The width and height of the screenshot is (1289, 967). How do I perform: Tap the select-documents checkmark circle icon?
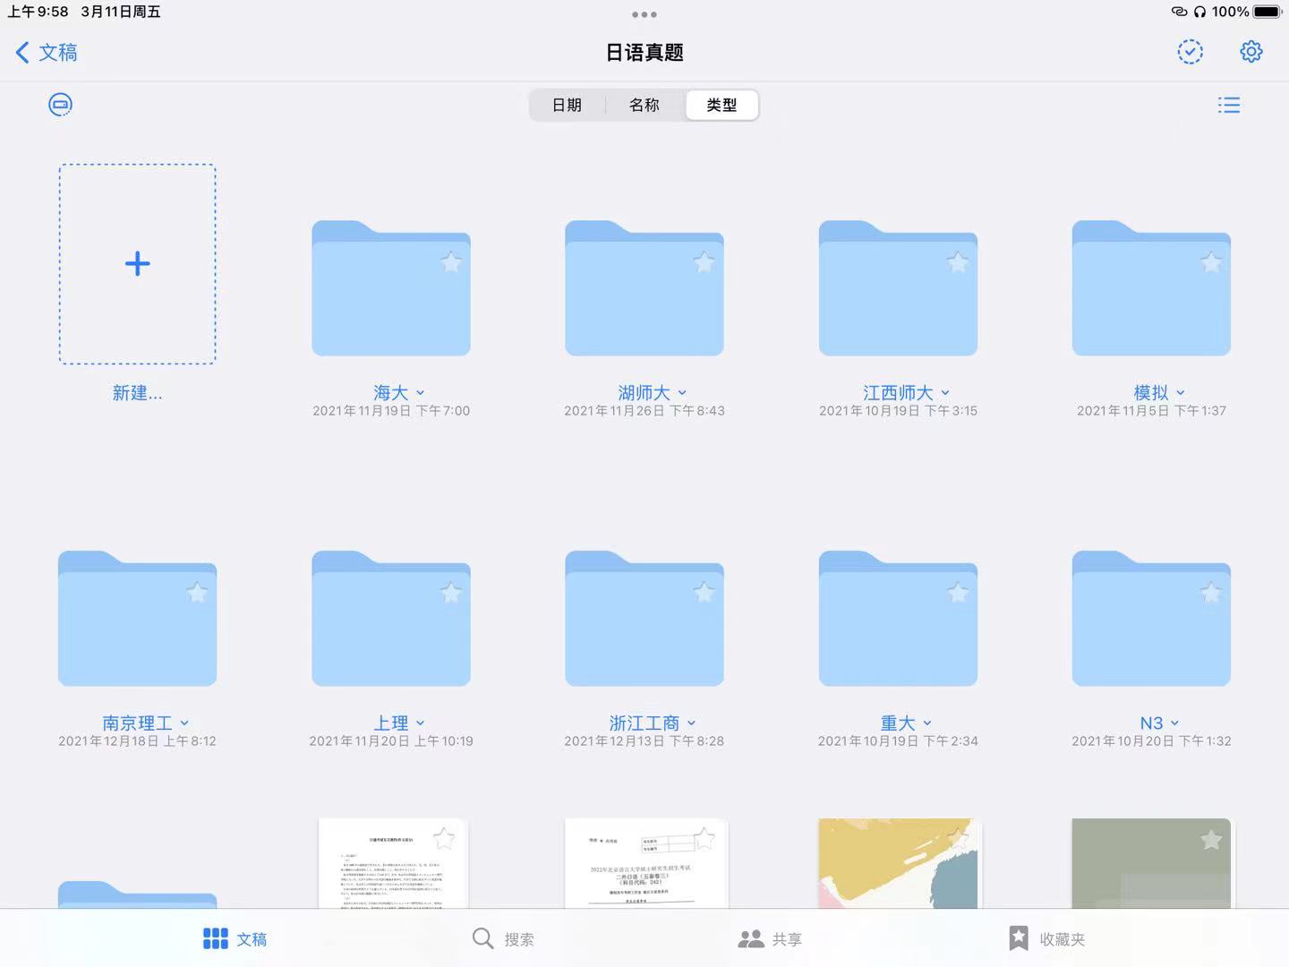pos(1190,52)
